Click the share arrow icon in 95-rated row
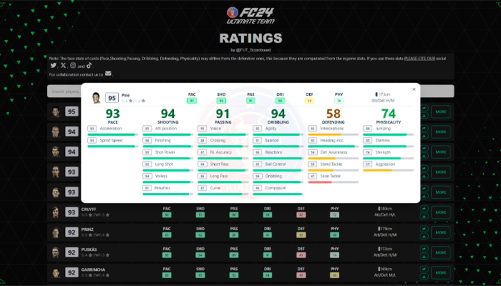The height and width of the screenshot is (286, 501). 424,108
